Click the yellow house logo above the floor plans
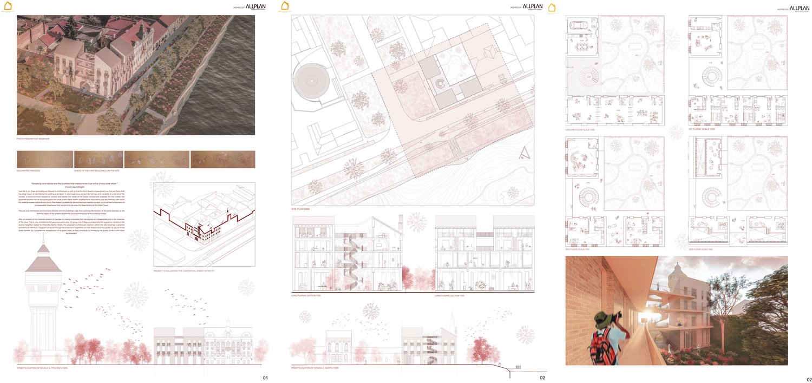 (552, 8)
